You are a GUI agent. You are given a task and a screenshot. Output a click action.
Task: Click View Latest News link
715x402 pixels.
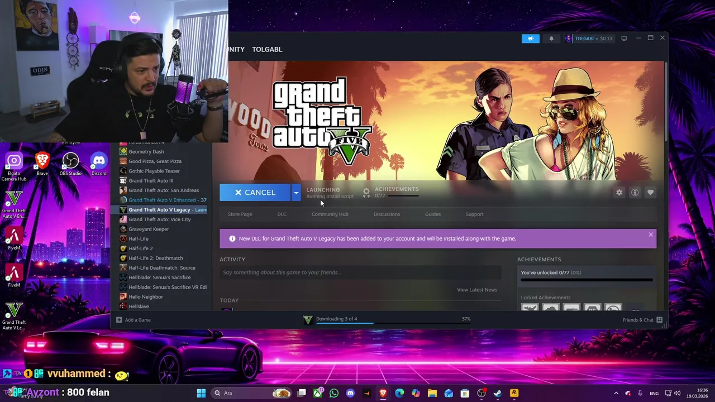[477, 290]
